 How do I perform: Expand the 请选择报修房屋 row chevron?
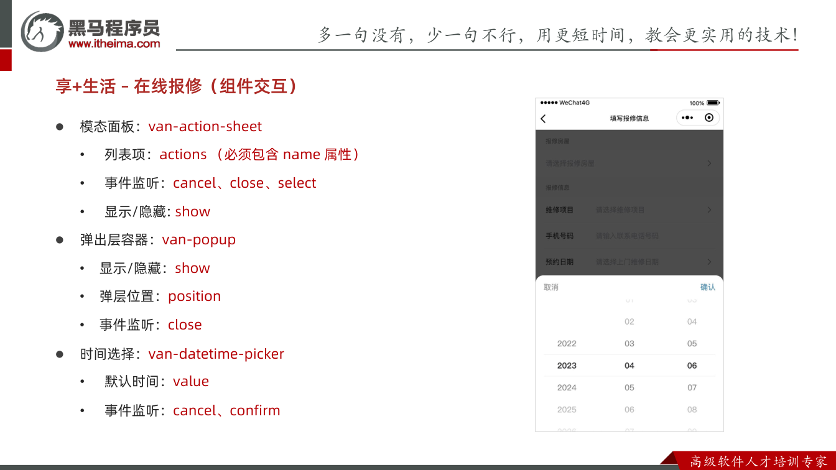coord(709,164)
